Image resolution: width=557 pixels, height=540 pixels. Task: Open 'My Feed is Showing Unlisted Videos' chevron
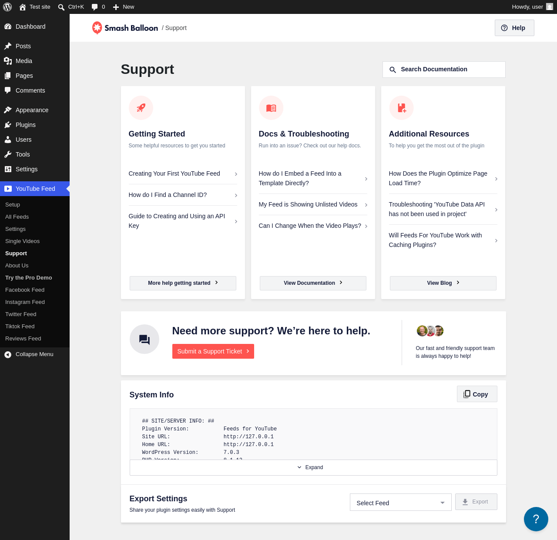tap(366, 205)
